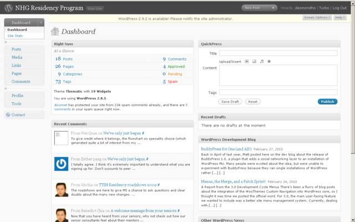
Task: Open Menus, the Merge, and a Patch Sprint! article
Action: tap(234, 181)
